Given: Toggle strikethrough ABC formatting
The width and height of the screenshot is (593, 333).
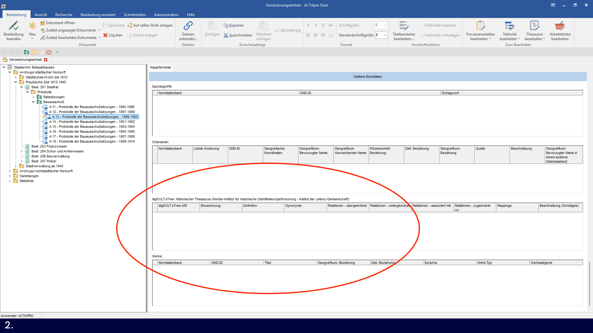Looking at the screenshot, I should pos(331,25).
